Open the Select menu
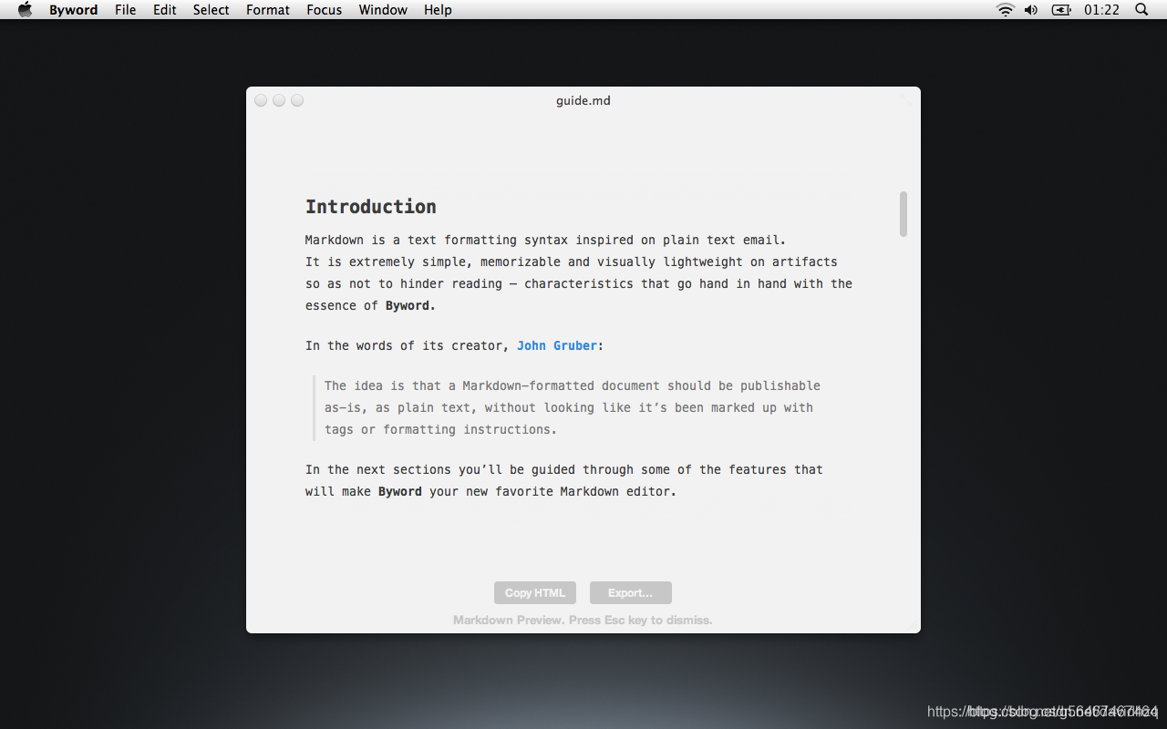Screen dimensions: 1167x729 [x=212, y=10]
